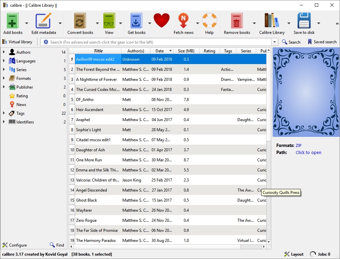Open the search history dropdown
The height and width of the screenshot is (259, 340).
click(275, 42)
